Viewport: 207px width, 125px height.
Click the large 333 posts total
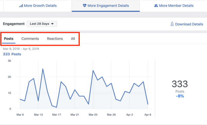click(180, 84)
